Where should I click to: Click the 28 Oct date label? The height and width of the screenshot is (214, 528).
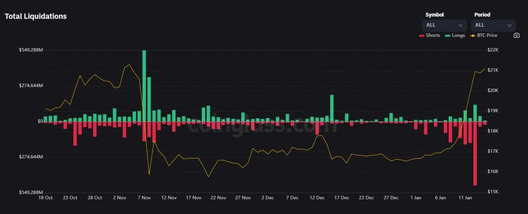point(95,198)
